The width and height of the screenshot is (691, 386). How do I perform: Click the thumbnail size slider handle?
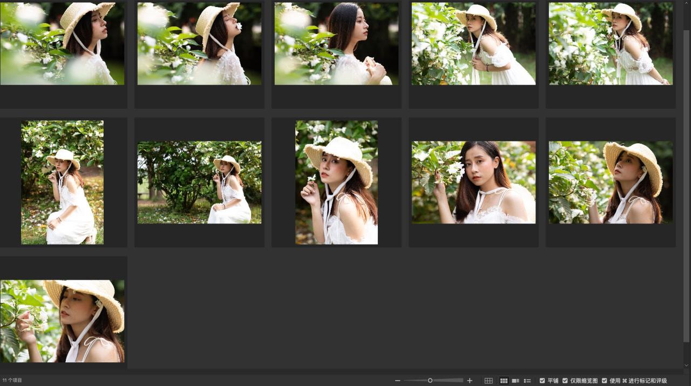click(430, 381)
